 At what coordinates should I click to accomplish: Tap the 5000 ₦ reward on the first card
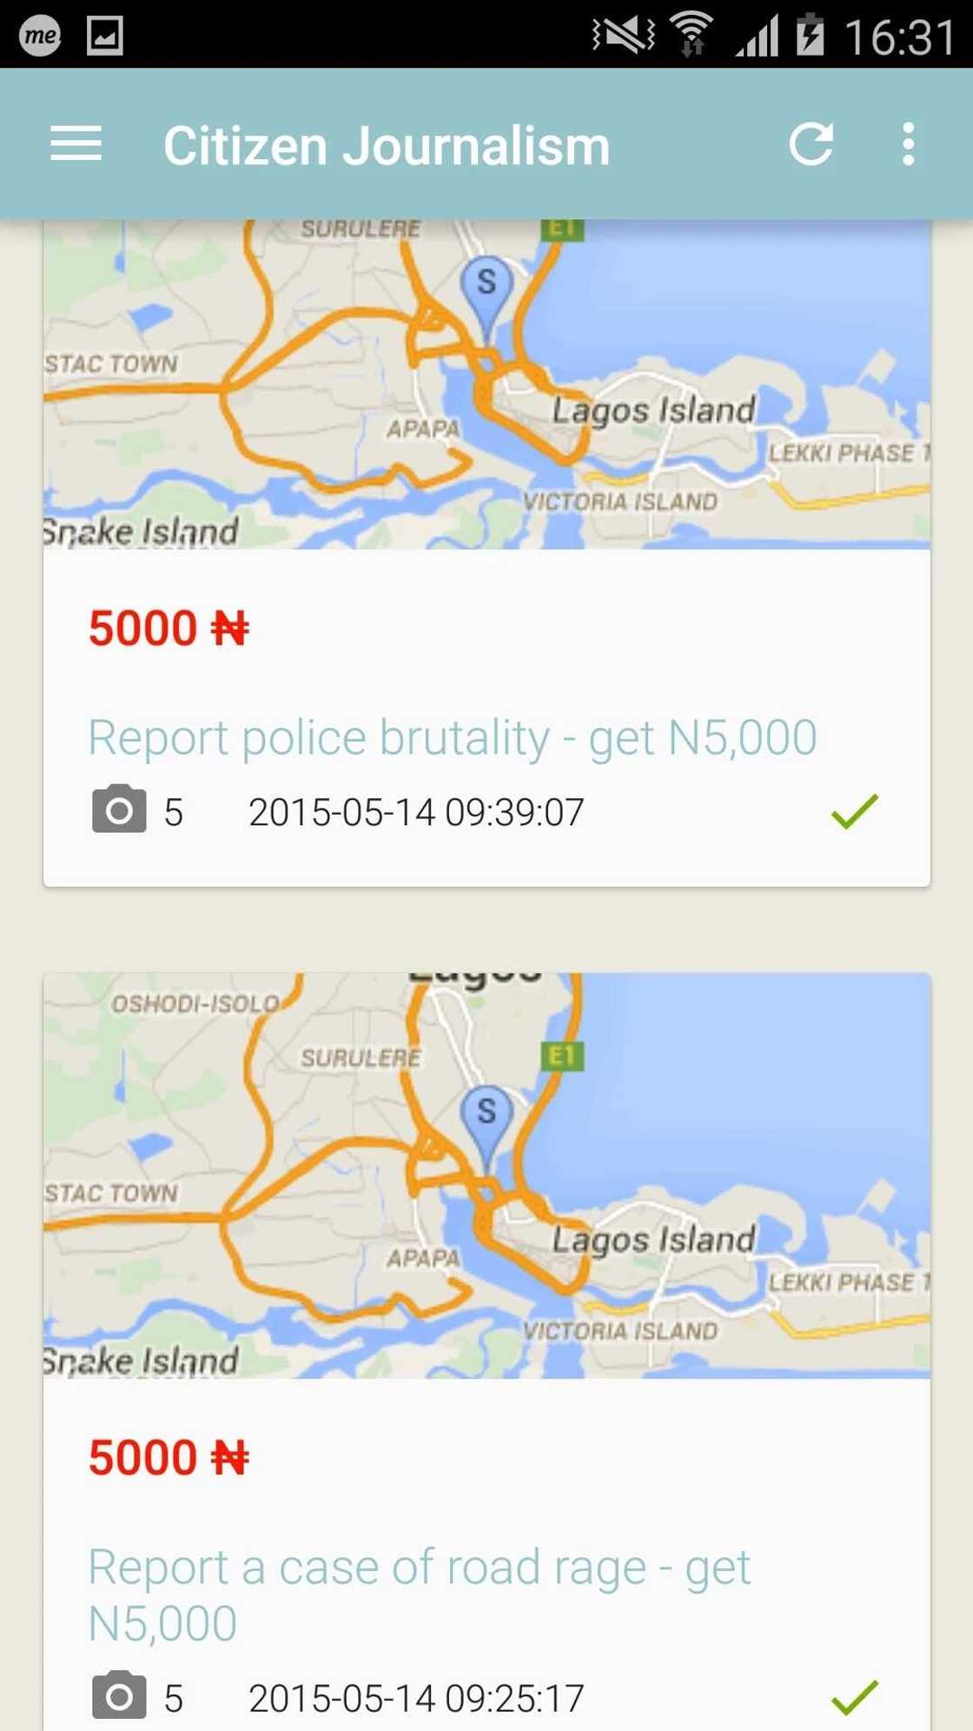pos(169,629)
